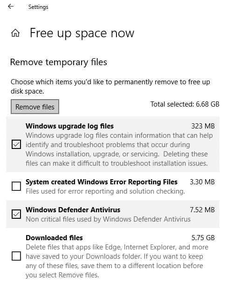This screenshot has width=233, height=283.
Task: Click the 7.52 MB size value
Action: 202,210
